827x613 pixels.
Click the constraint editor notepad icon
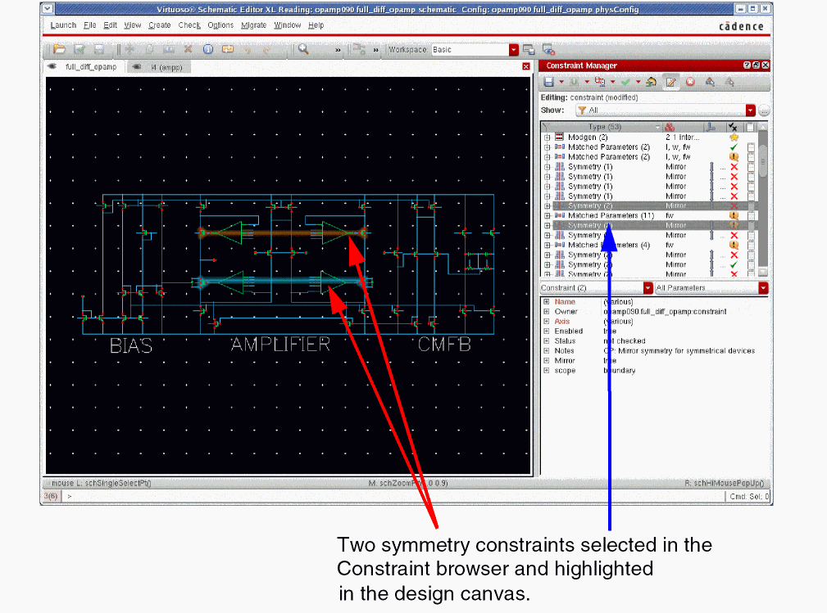click(670, 81)
